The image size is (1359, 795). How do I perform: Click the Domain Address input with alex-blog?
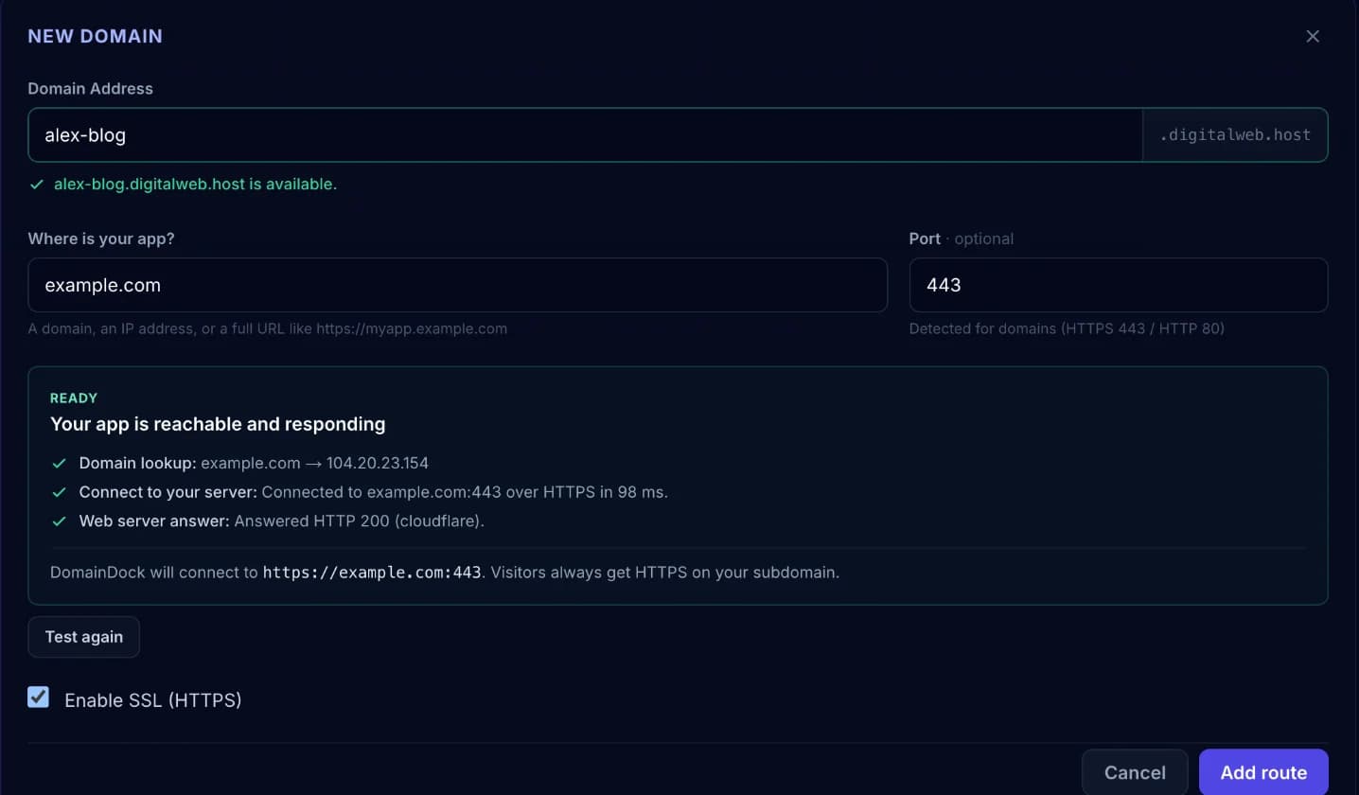click(585, 134)
